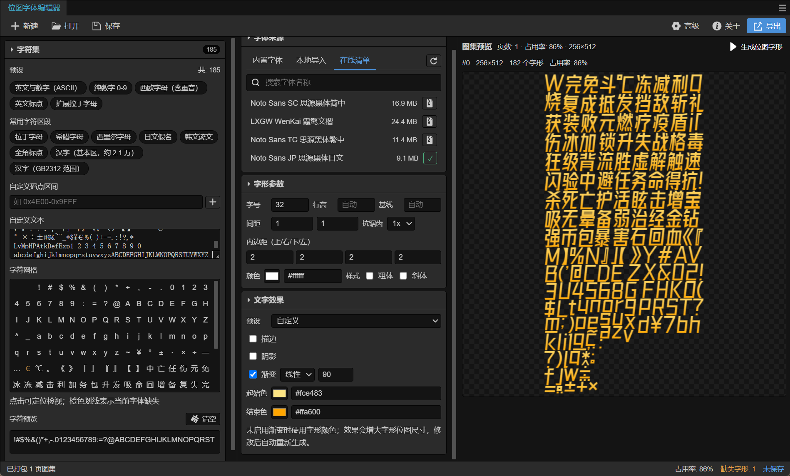The image size is (790, 476).
Task: Add custom codepoint range with plus button
Action: (213, 202)
